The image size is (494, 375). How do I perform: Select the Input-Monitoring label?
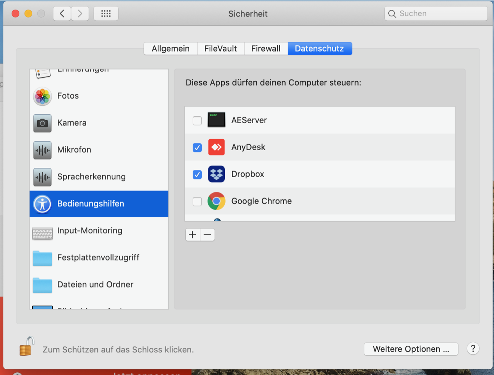90,231
